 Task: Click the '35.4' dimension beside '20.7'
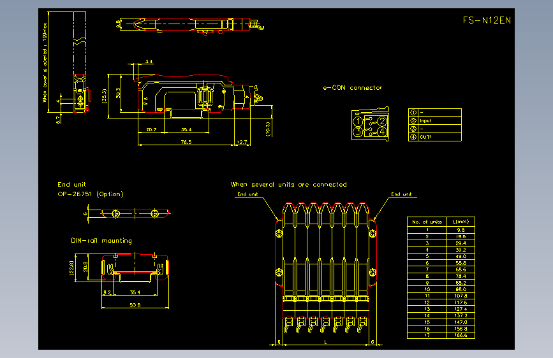tap(186, 130)
